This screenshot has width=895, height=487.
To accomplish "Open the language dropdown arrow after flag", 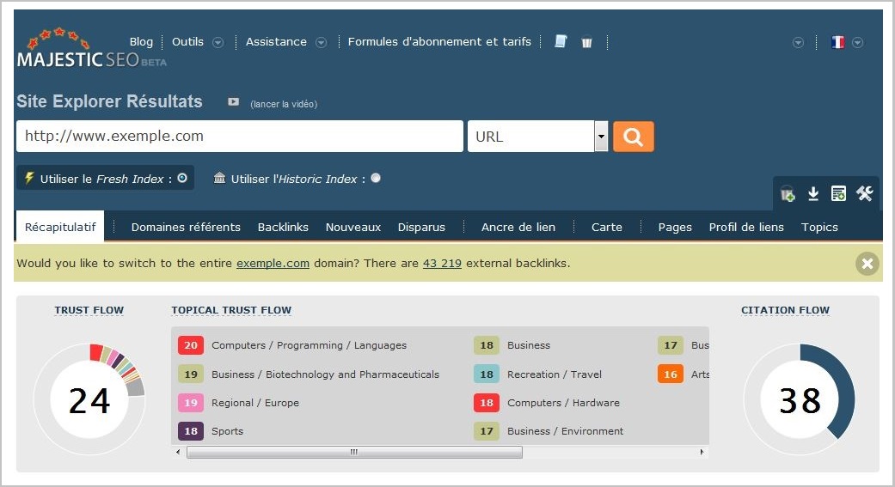I will point(857,43).
